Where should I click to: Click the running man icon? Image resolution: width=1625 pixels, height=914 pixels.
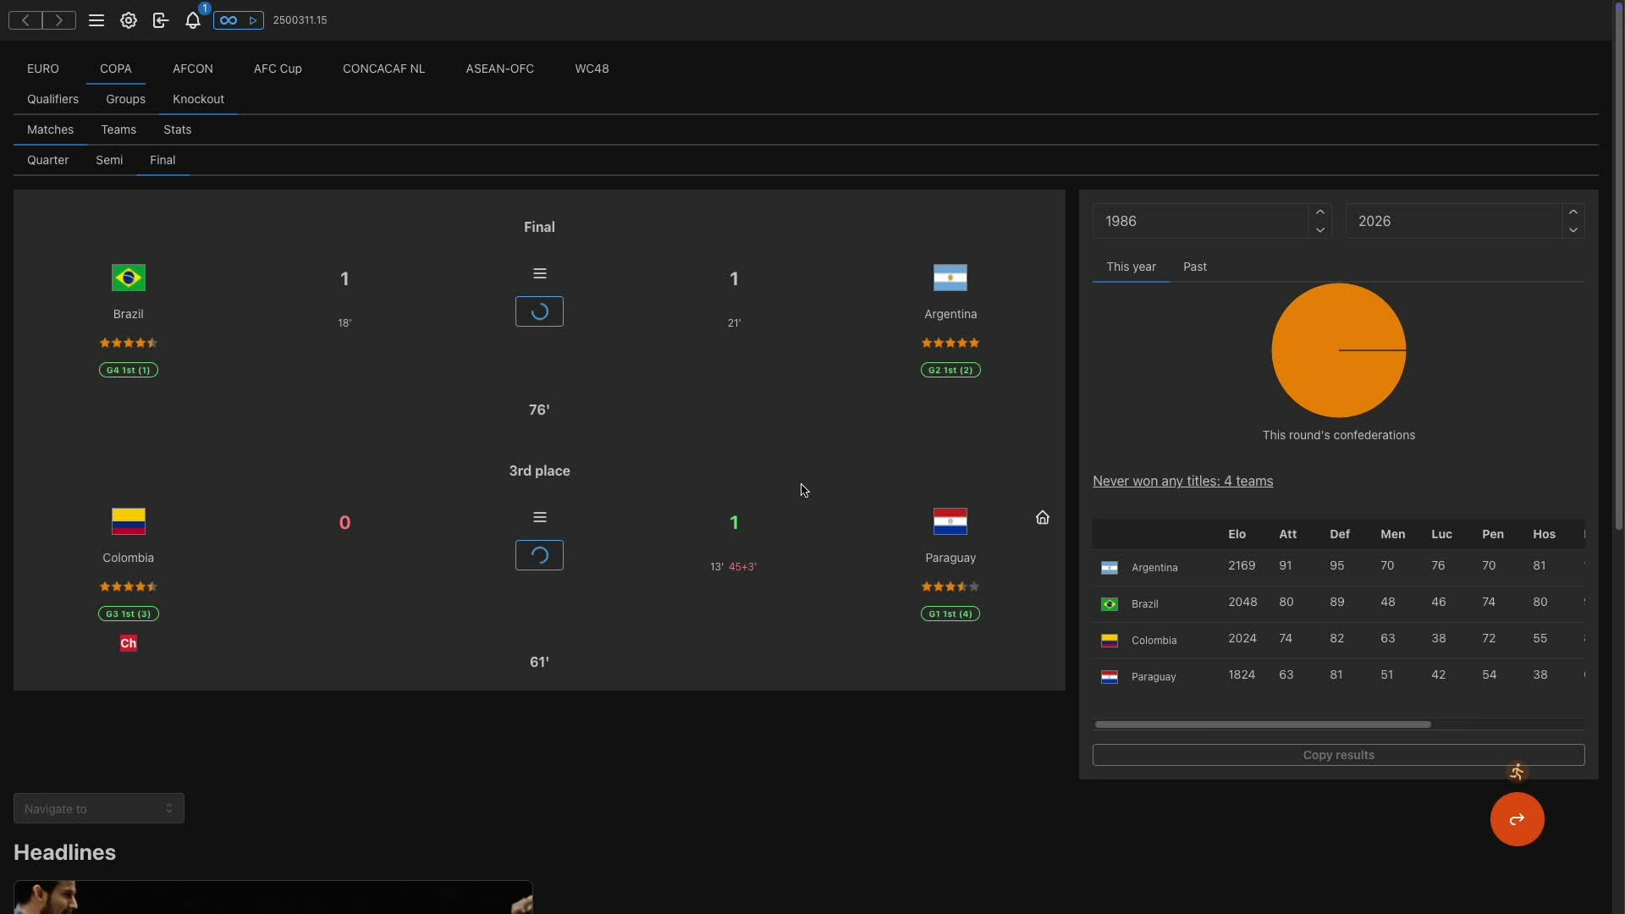click(1517, 772)
